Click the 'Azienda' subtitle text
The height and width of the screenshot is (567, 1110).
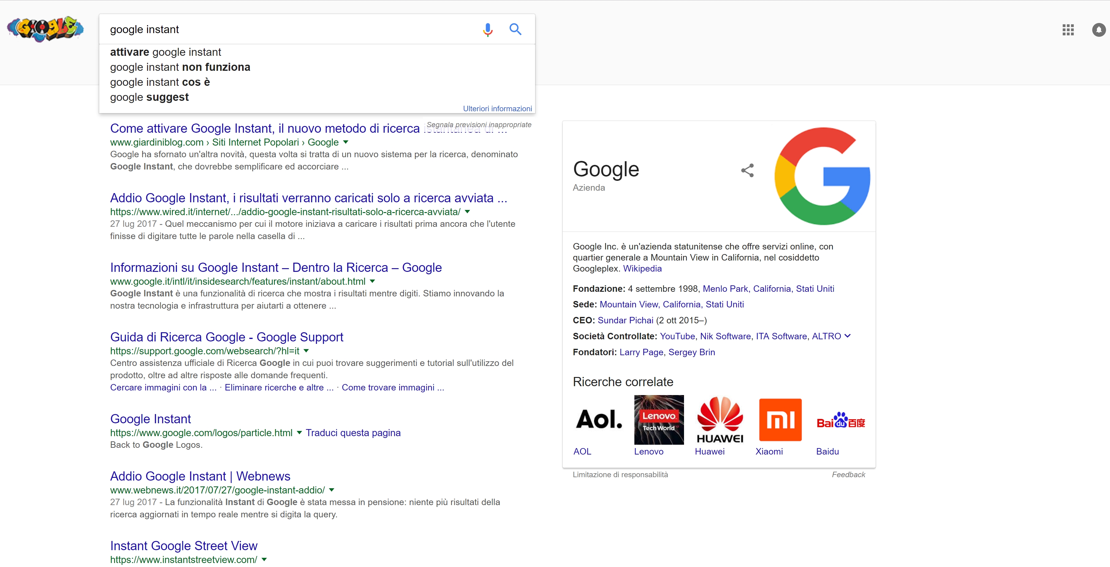(x=589, y=188)
